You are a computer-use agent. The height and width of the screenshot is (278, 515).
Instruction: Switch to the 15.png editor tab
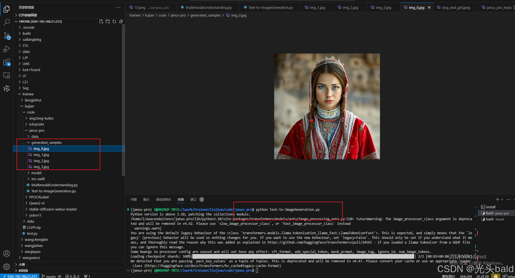(x=151, y=7)
